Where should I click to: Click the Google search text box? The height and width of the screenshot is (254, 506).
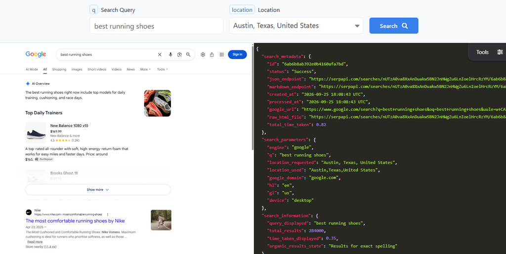pyautogui.click(x=107, y=55)
